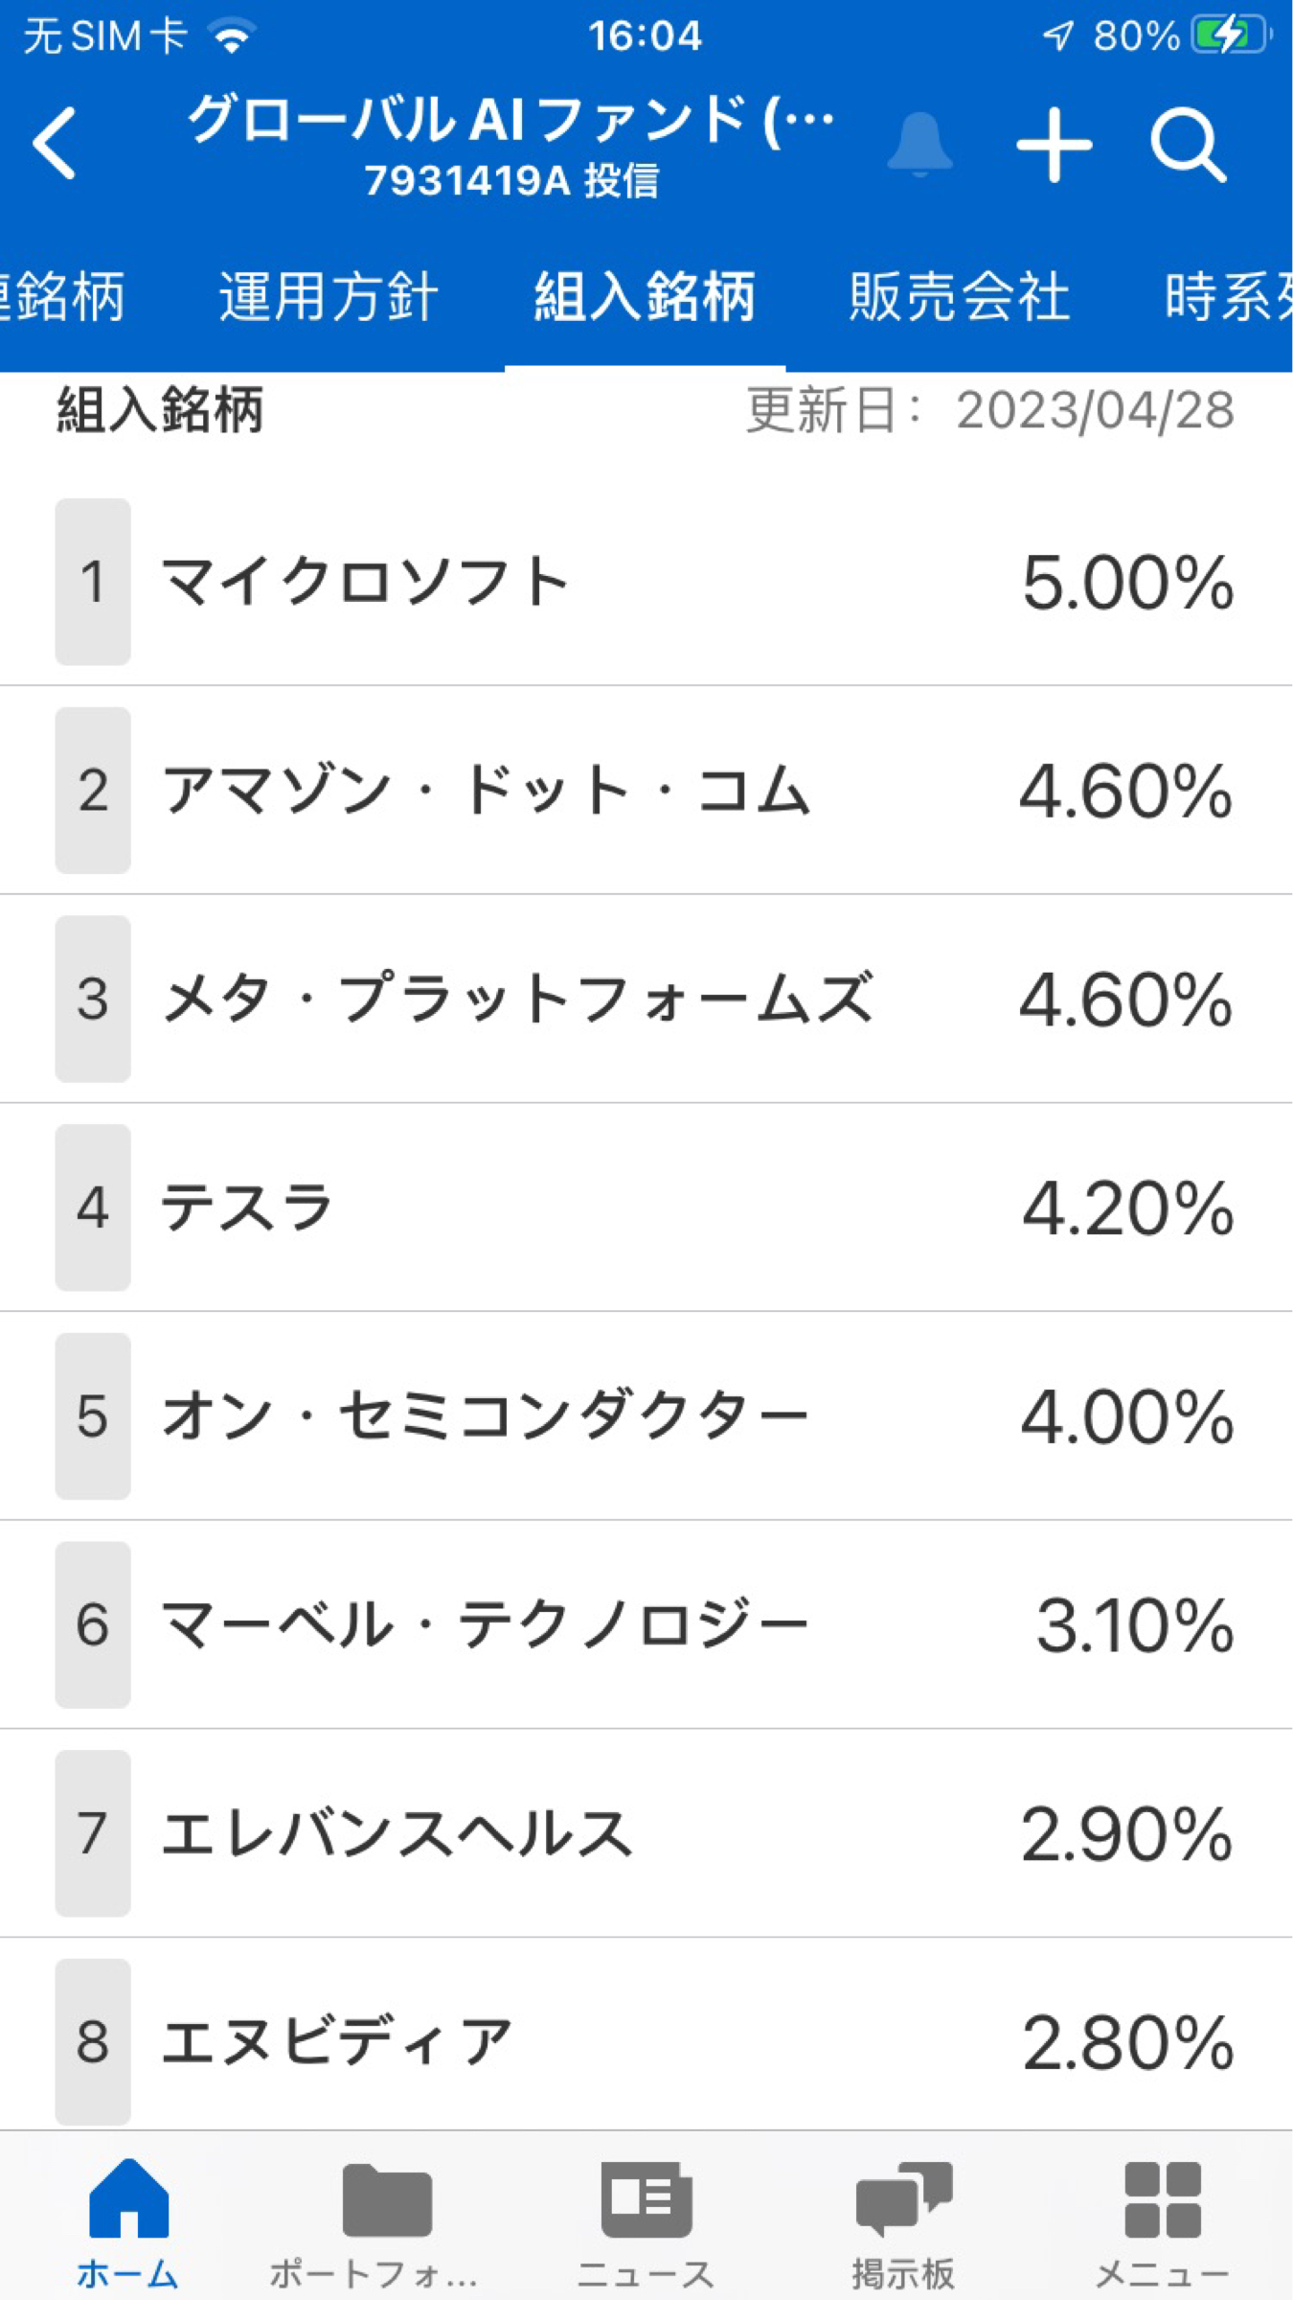Open the マイクロソフト holding row

click(x=646, y=582)
